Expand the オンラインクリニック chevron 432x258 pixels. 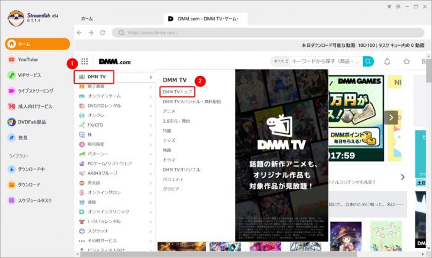click(x=151, y=212)
